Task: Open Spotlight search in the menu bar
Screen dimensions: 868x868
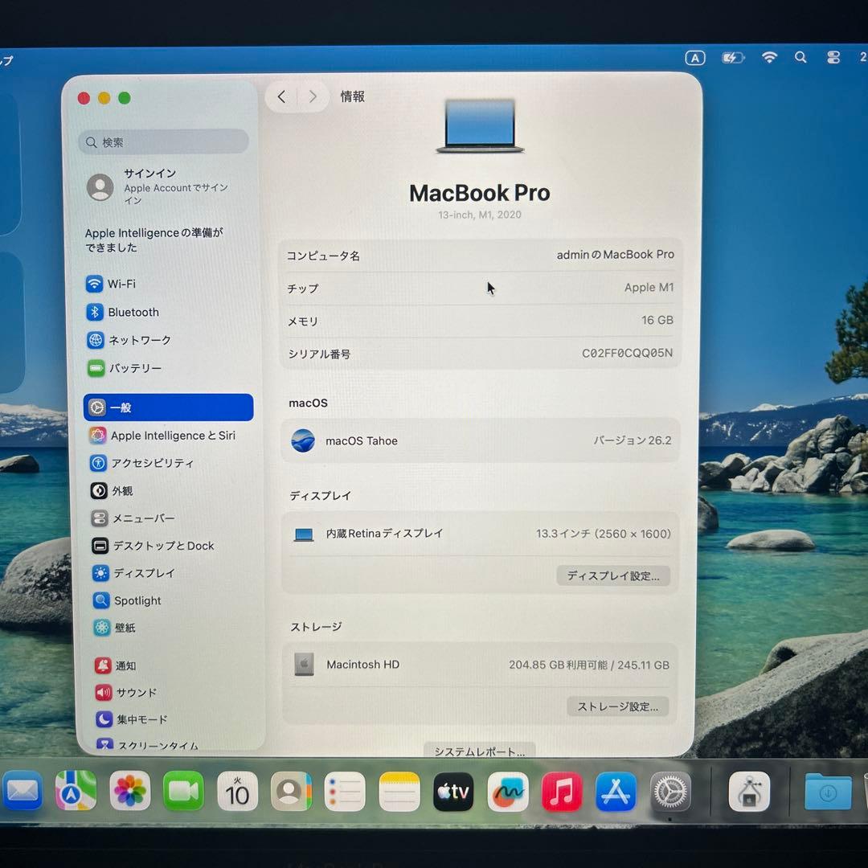Action: (800, 57)
